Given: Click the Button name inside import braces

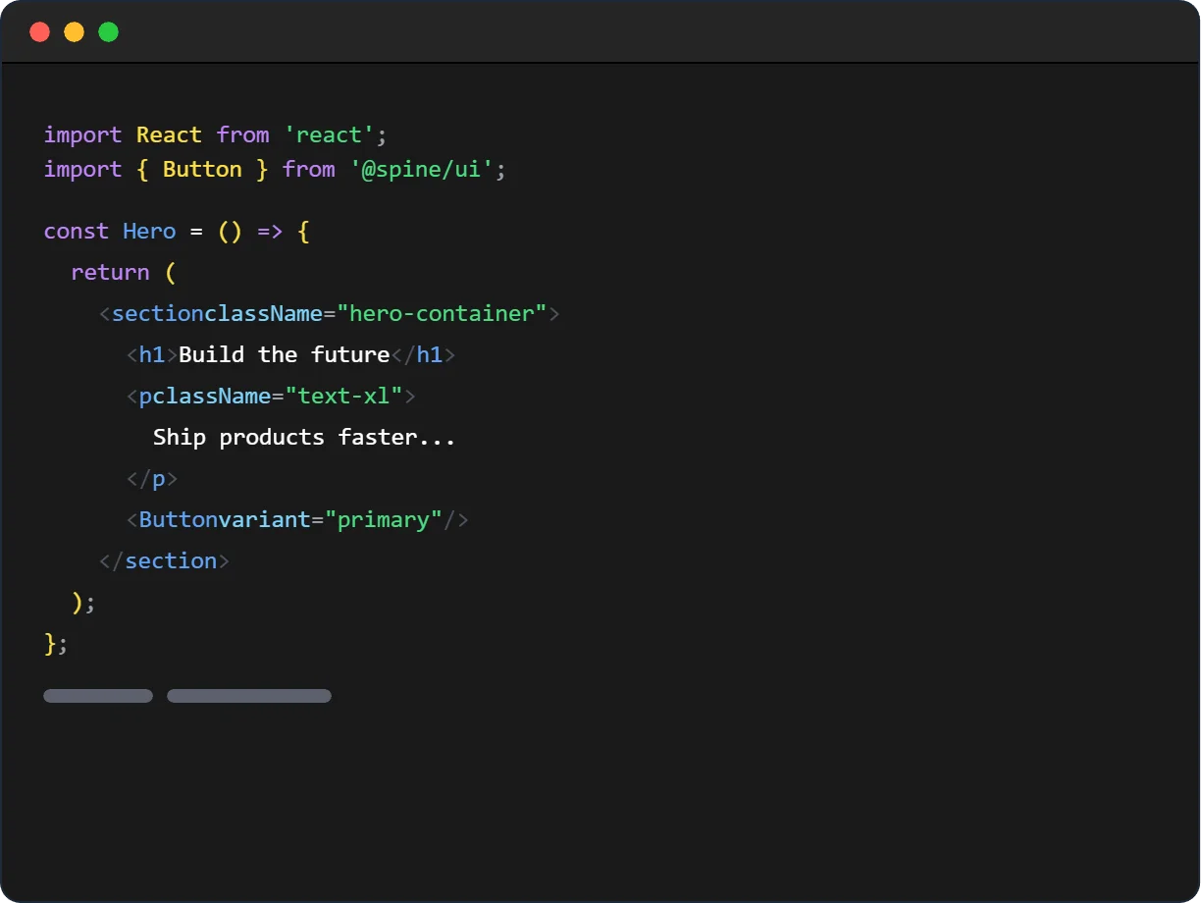Looking at the screenshot, I should click(202, 170).
